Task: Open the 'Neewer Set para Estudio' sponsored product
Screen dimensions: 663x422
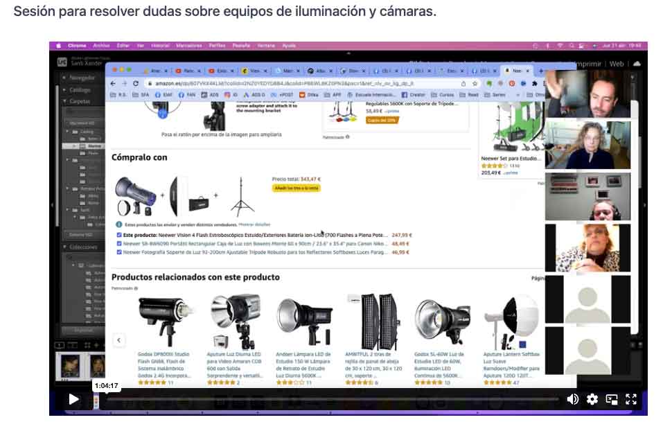Action: (x=511, y=158)
